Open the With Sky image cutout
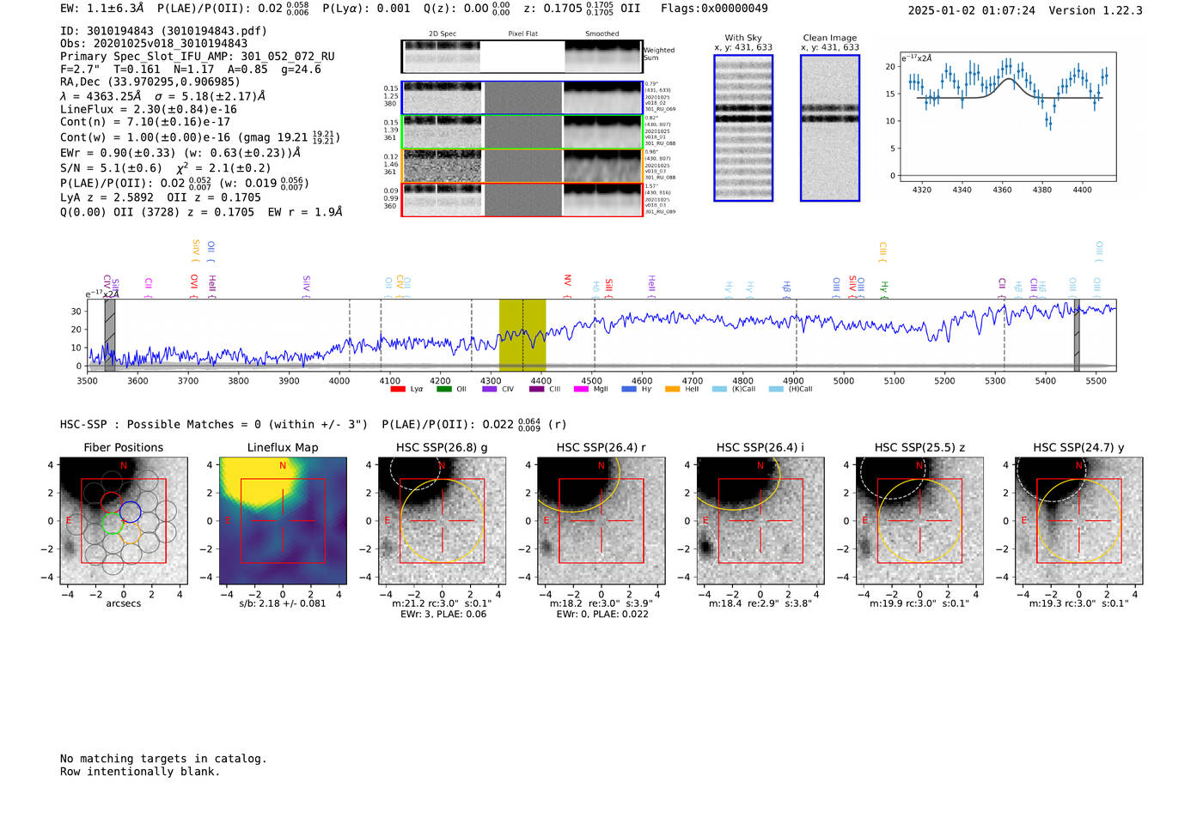 point(743,128)
